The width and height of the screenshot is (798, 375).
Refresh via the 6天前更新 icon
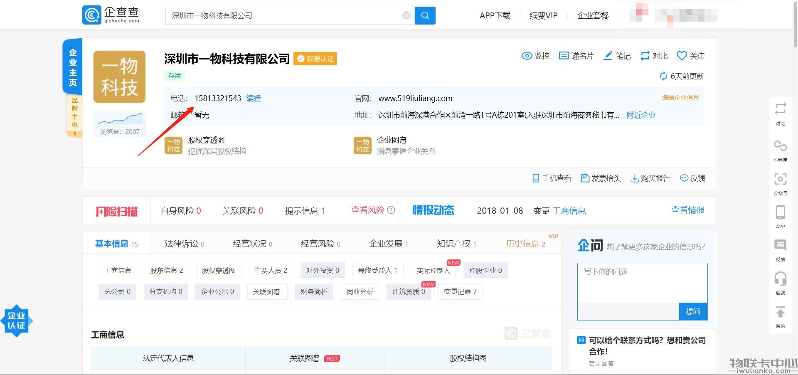point(663,76)
